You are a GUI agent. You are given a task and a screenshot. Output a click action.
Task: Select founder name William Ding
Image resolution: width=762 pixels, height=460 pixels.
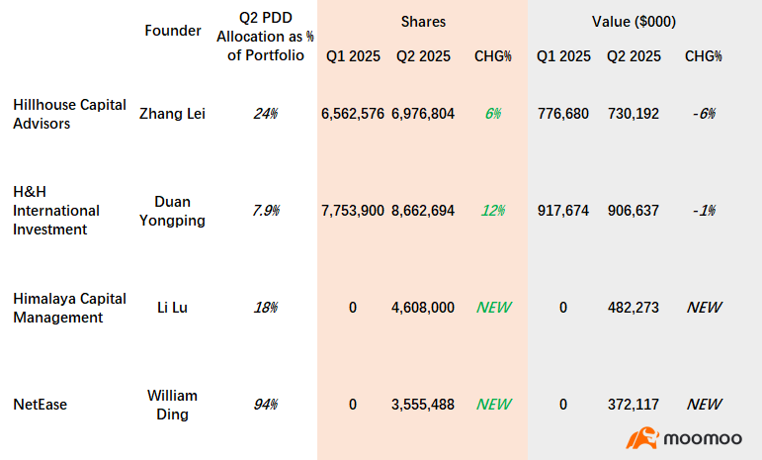pyautogui.click(x=172, y=405)
